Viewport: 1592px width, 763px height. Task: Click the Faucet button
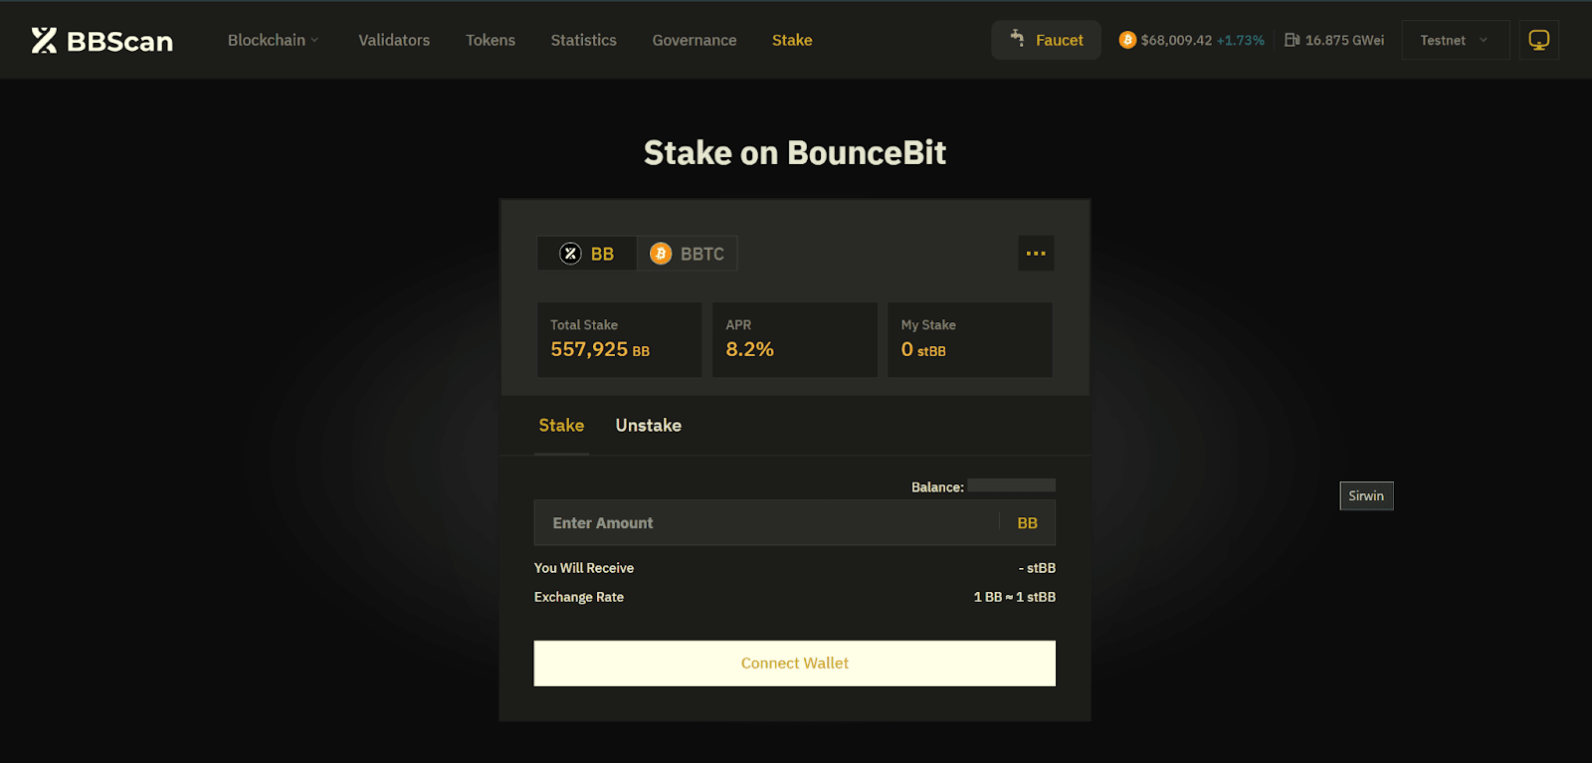pos(1047,40)
